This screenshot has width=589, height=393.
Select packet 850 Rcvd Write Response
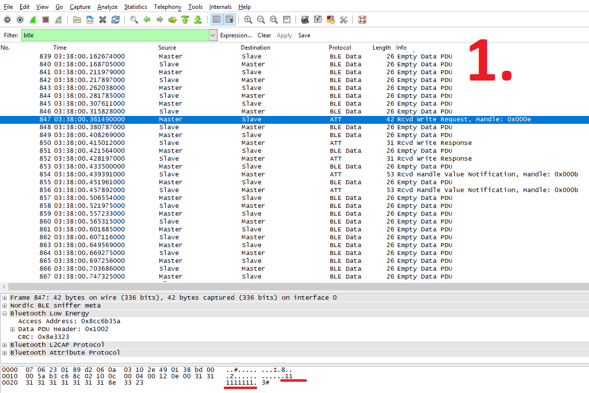point(294,143)
